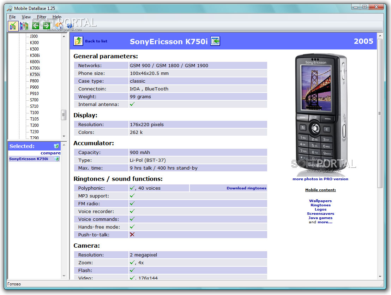The height and width of the screenshot is (295, 391).
Task: Click the model tree scrollbar up arrow
Action: (64, 36)
